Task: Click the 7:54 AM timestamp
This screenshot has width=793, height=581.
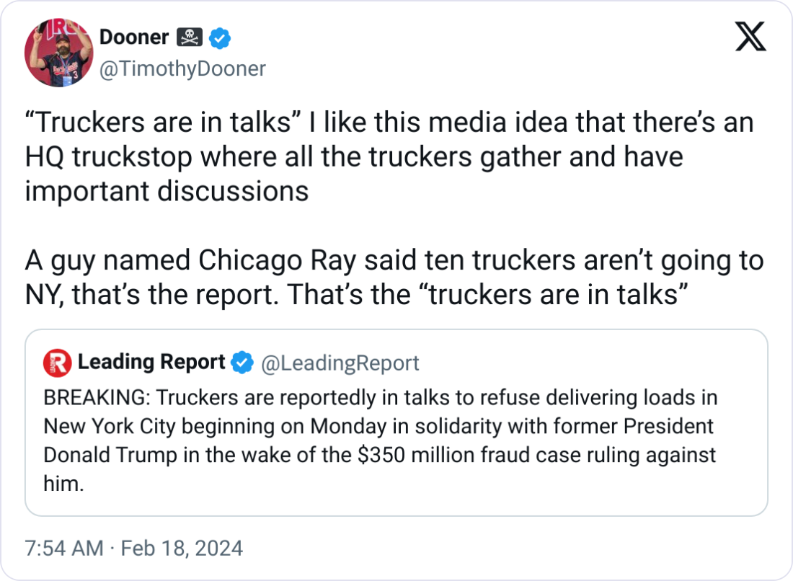Action: 63,549
